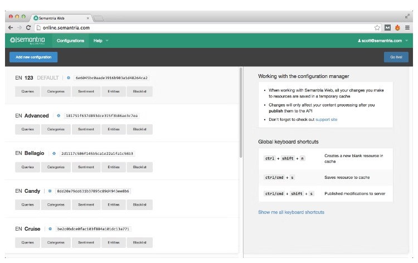
Task: Expand scott@semantria.com account menu
Action: tap(383, 41)
